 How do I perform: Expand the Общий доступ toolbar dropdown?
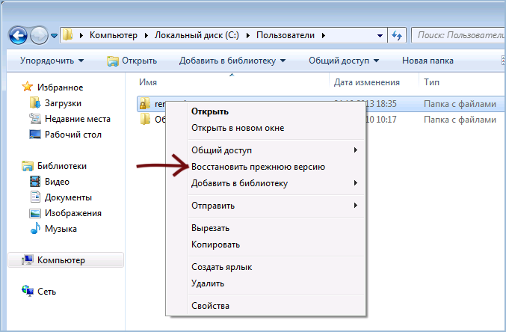point(344,61)
